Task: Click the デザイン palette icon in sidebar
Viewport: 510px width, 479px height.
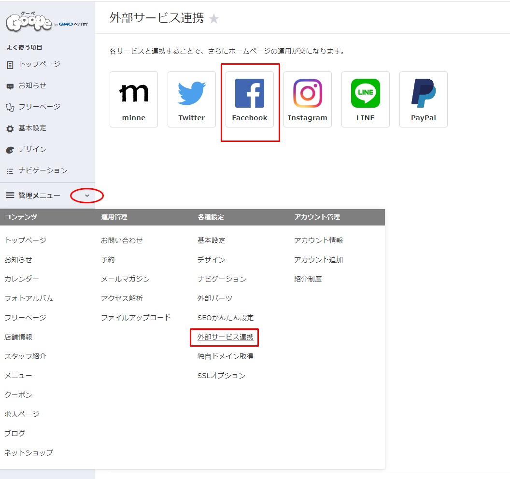Action: pos(10,150)
